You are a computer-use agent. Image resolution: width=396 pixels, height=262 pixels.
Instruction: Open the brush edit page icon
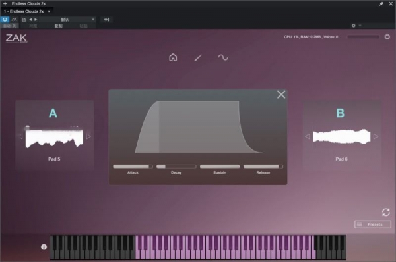tap(198, 58)
